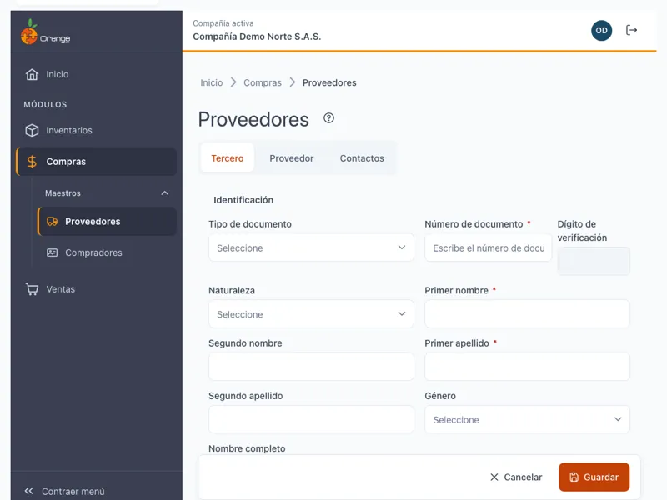The image size is (667, 500).
Task: Click the truck icon of Proveedores
Action: pyautogui.click(x=52, y=222)
